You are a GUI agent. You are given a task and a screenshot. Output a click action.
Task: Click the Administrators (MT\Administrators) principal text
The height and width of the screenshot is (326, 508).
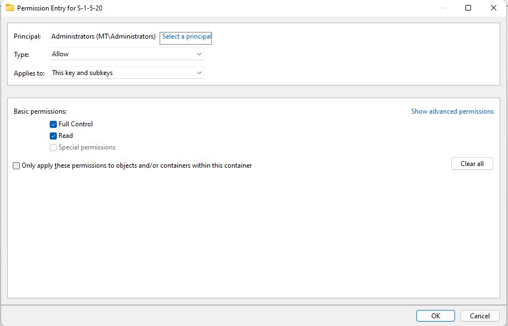(x=103, y=36)
